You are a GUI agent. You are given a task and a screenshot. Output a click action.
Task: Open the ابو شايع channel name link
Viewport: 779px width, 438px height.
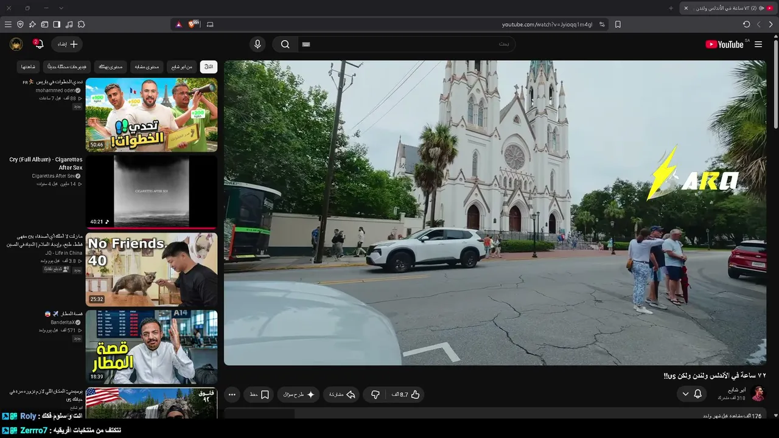(738, 390)
